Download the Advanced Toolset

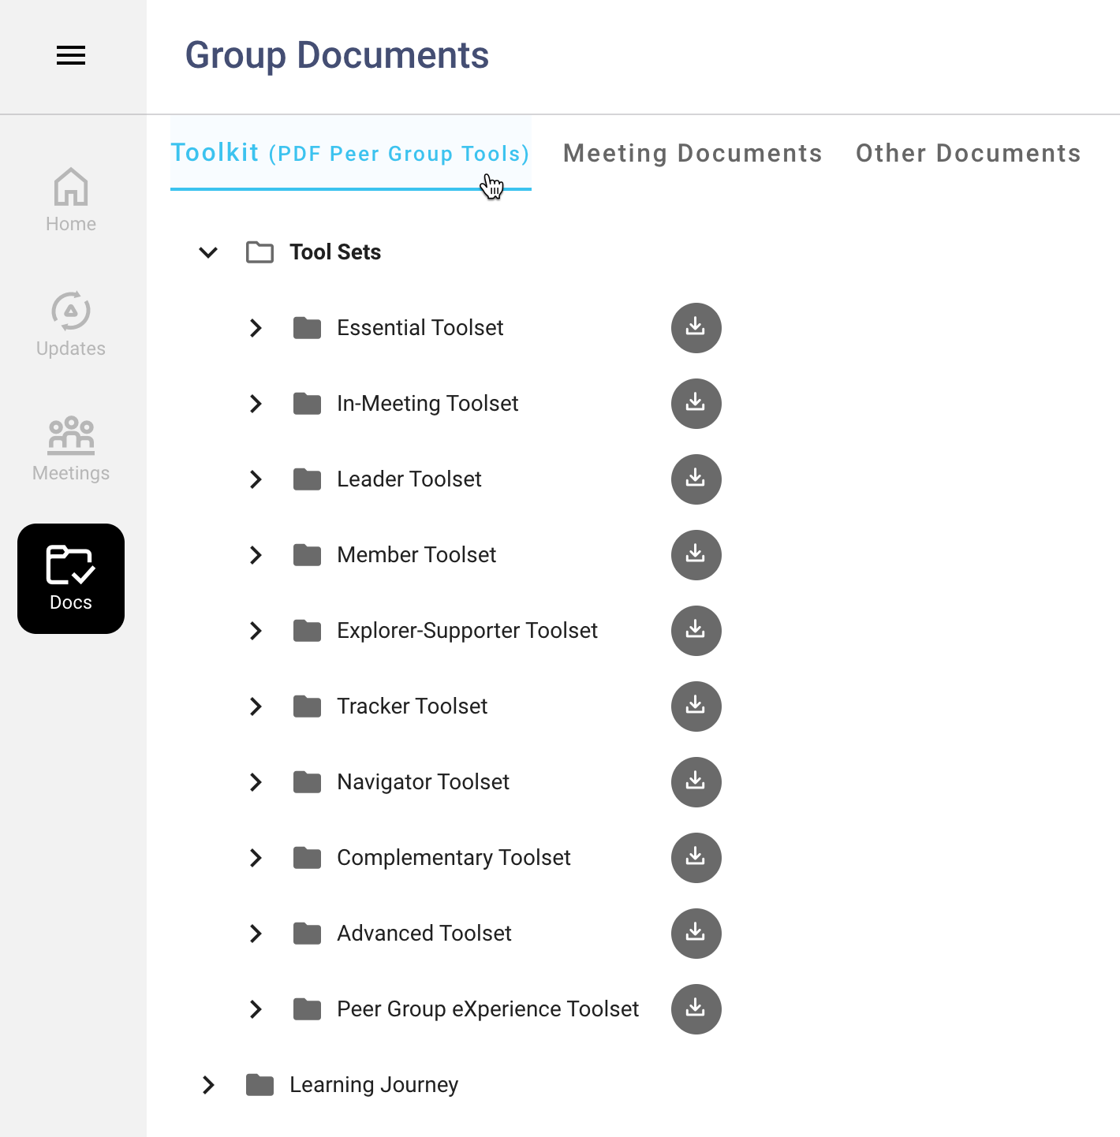coord(696,934)
